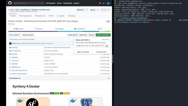Open the h2-proxy folder
Image resolution: width=188 pixels, height=106 pixels.
pos(14,48)
